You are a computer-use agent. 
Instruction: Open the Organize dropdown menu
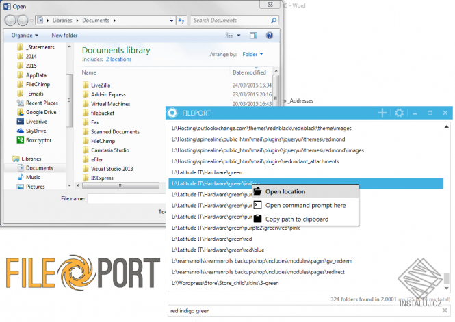tap(25, 36)
